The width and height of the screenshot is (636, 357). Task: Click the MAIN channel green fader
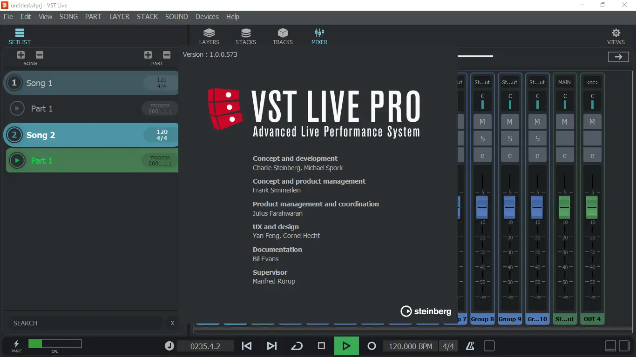click(564, 207)
